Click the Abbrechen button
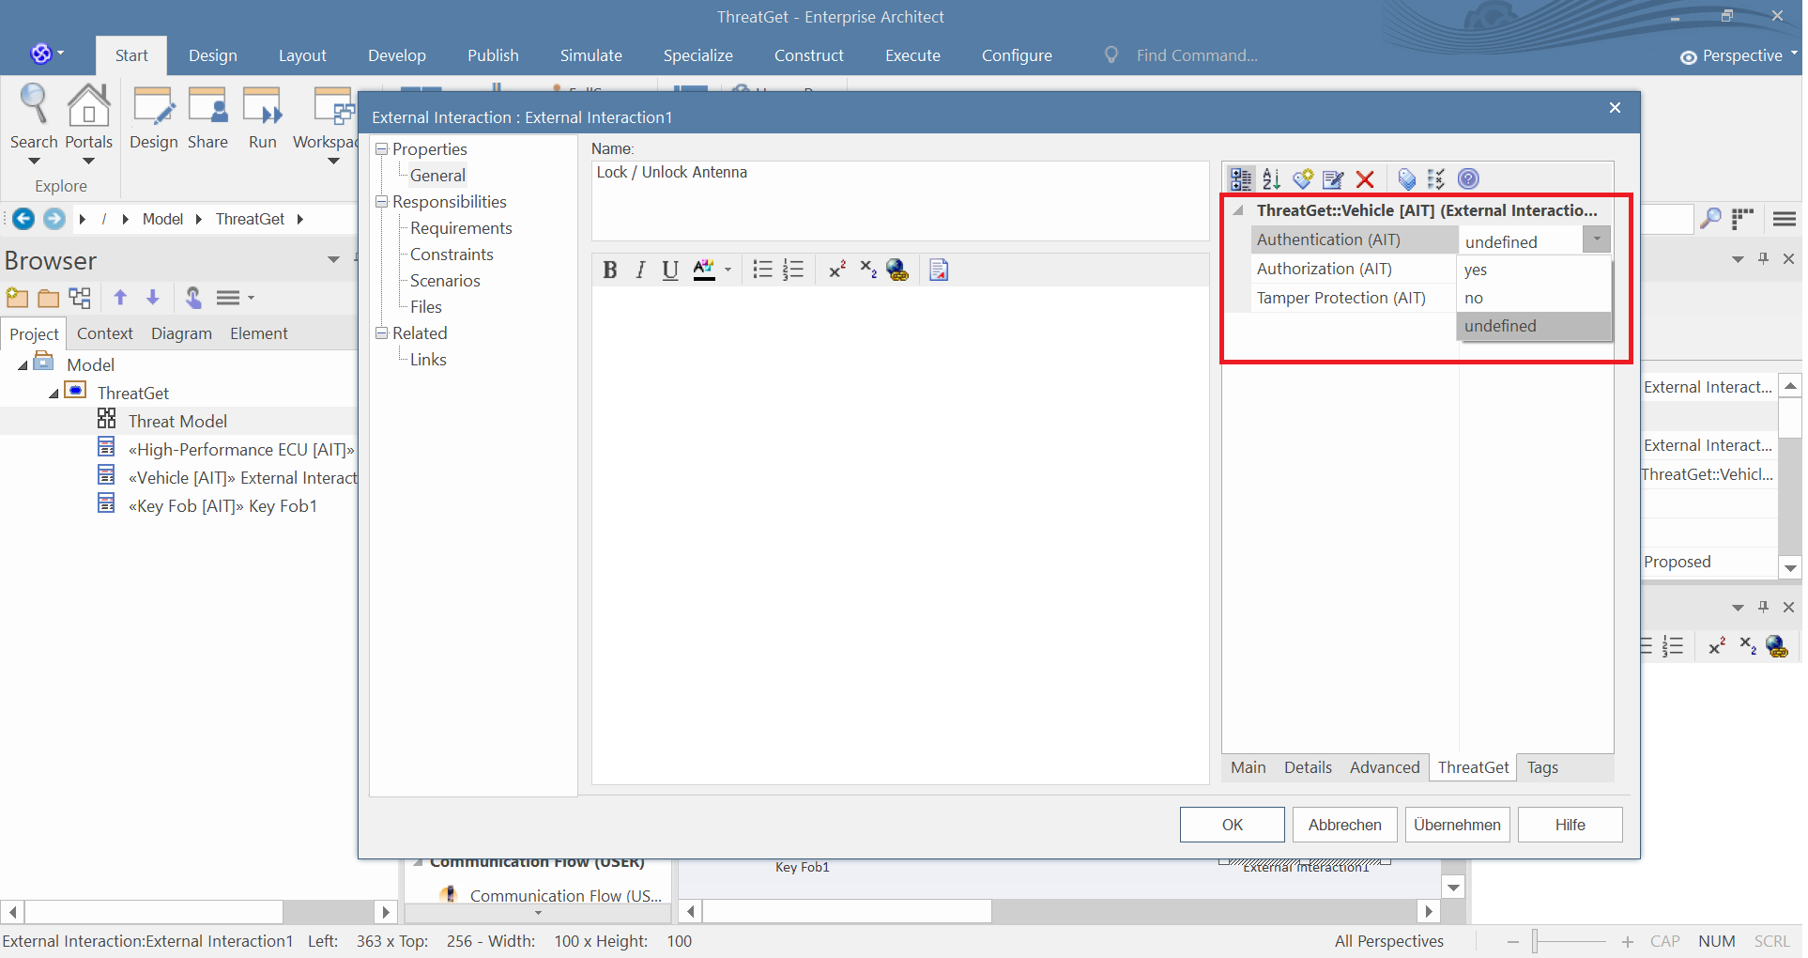Image resolution: width=1808 pixels, height=958 pixels. point(1344,825)
